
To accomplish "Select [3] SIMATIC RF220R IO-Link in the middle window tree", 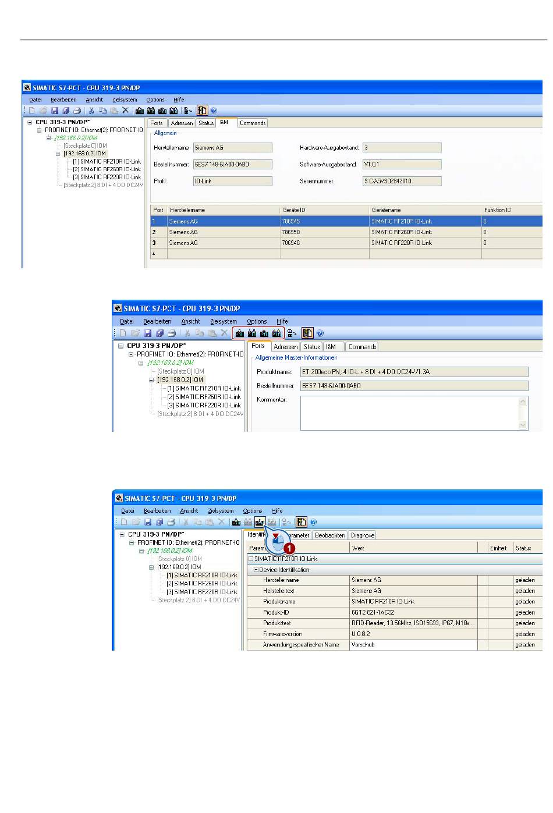I will (204, 405).
